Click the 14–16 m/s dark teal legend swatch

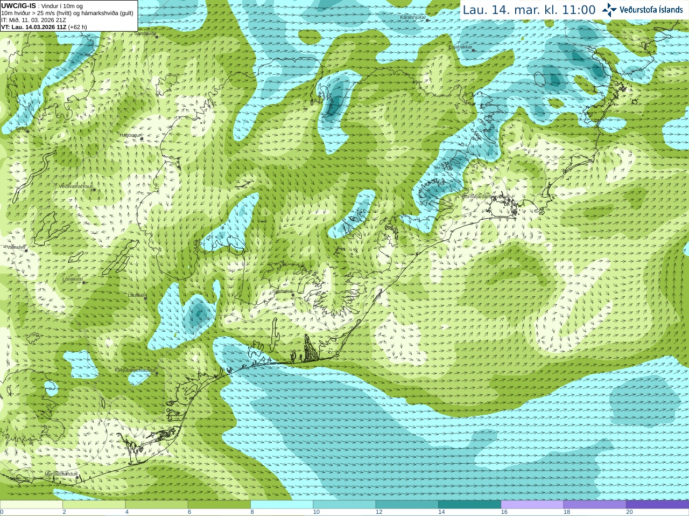(469, 505)
